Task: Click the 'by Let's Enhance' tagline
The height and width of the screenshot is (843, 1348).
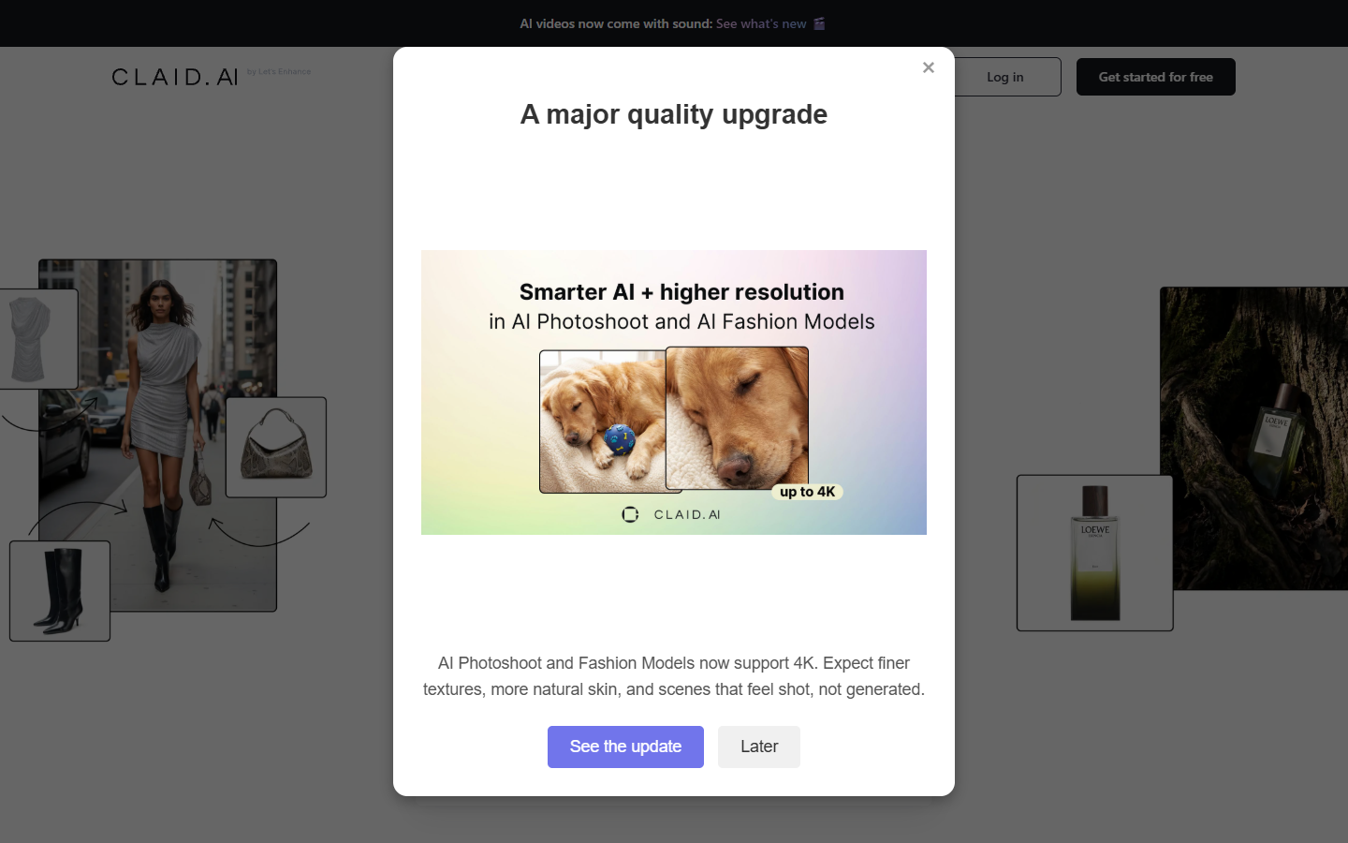Action: (279, 71)
